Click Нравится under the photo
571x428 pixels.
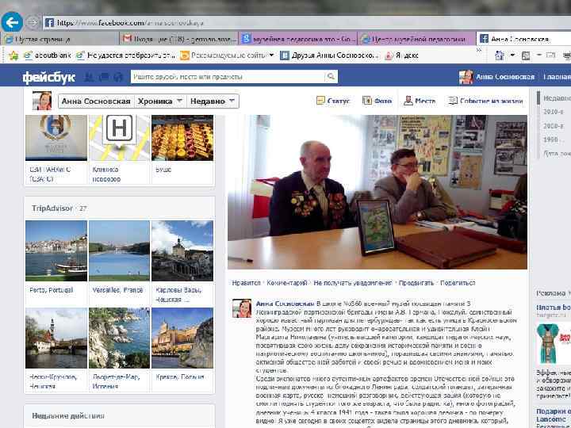click(246, 283)
